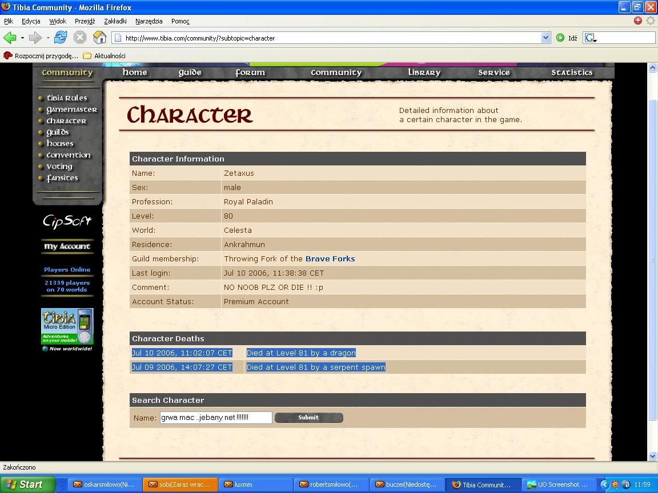Reload the page with the refresh icon
Viewport: 658px width, 493px height.
tap(61, 38)
